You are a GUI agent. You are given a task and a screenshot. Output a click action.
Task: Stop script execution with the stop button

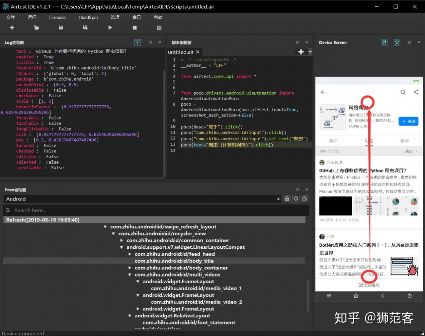coord(134,28)
